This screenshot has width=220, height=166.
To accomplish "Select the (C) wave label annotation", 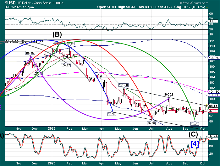I will (193, 134).
